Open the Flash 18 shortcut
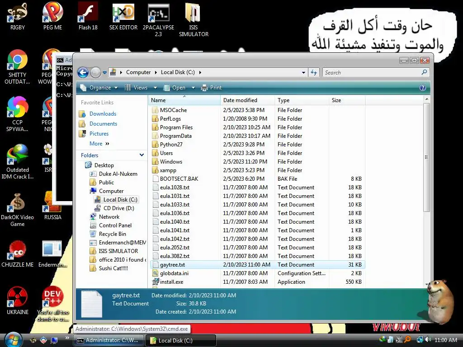The height and width of the screenshot is (347, 463). [88, 17]
